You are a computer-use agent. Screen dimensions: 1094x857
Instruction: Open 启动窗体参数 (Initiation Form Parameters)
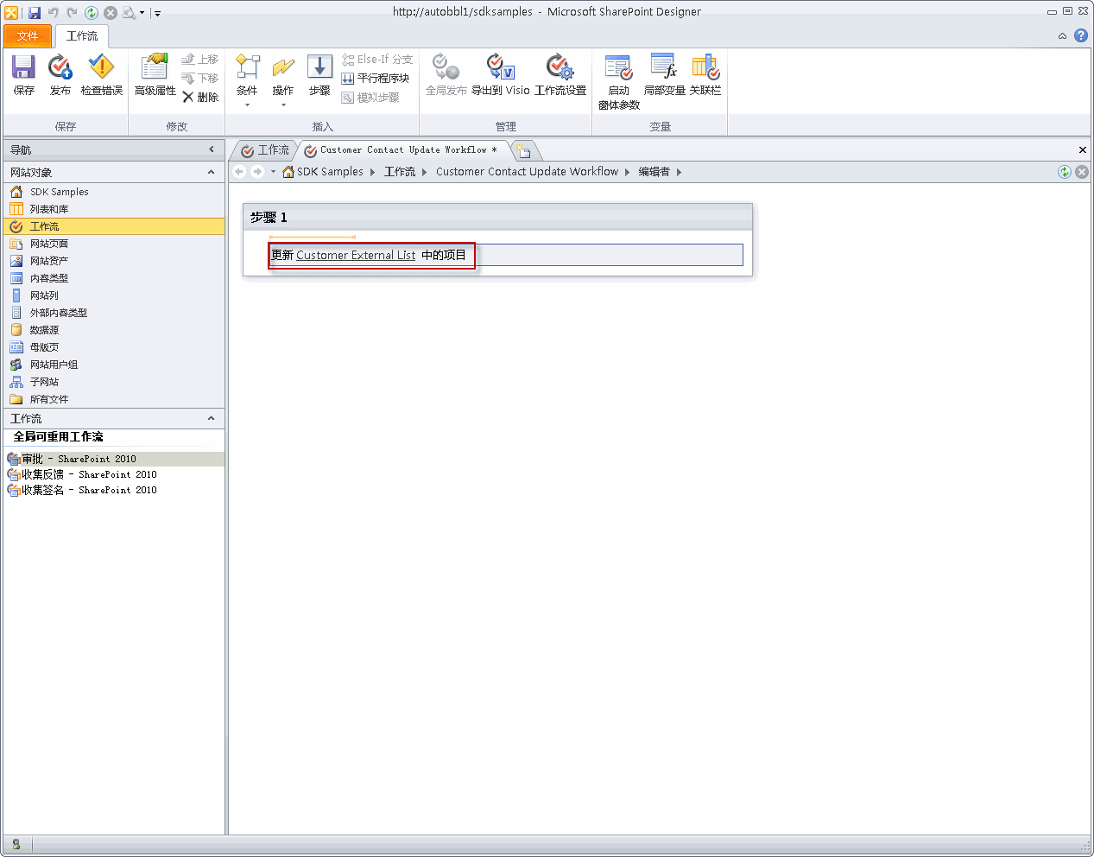click(x=619, y=82)
